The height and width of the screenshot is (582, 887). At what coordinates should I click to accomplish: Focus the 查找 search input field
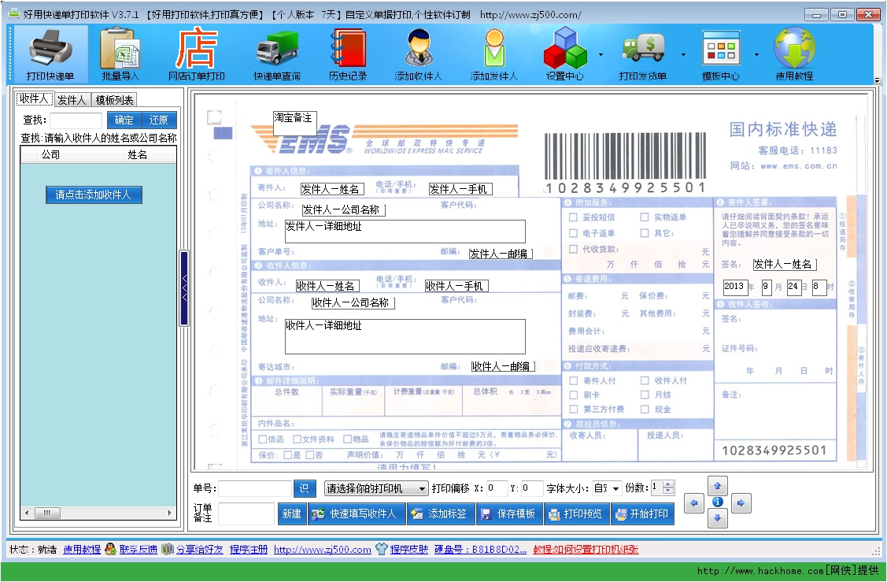click(76, 120)
